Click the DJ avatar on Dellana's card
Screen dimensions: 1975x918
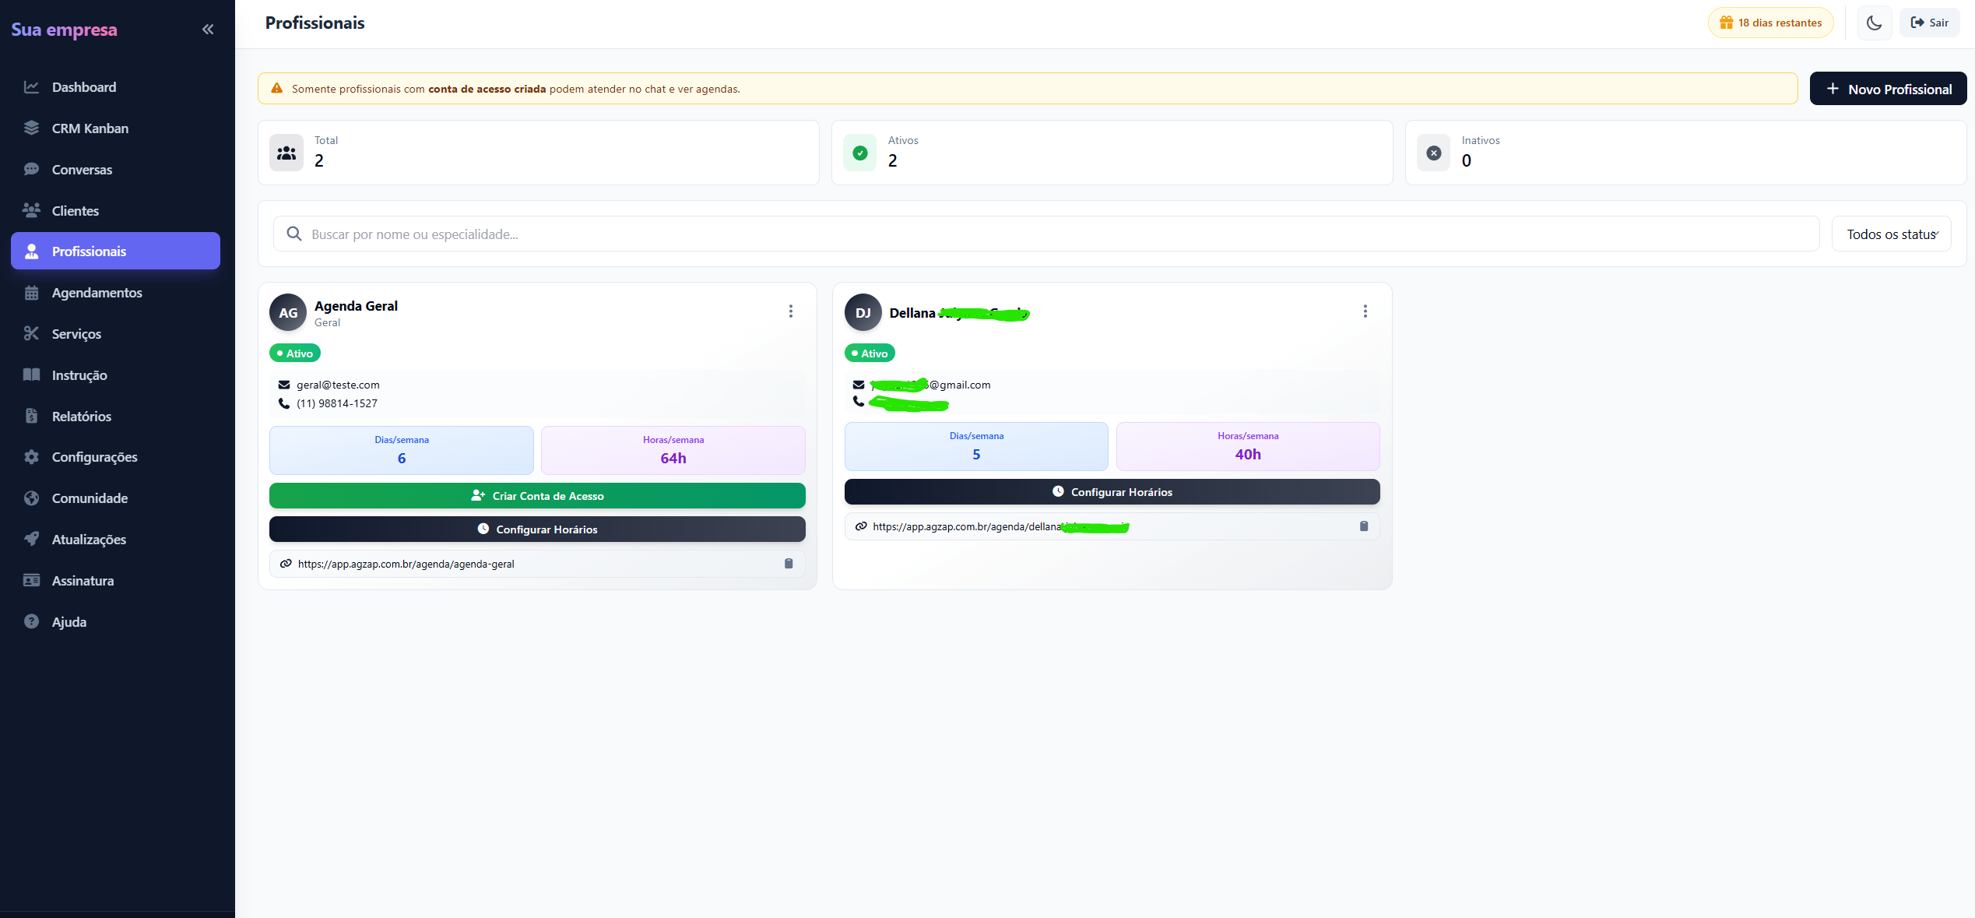click(863, 313)
